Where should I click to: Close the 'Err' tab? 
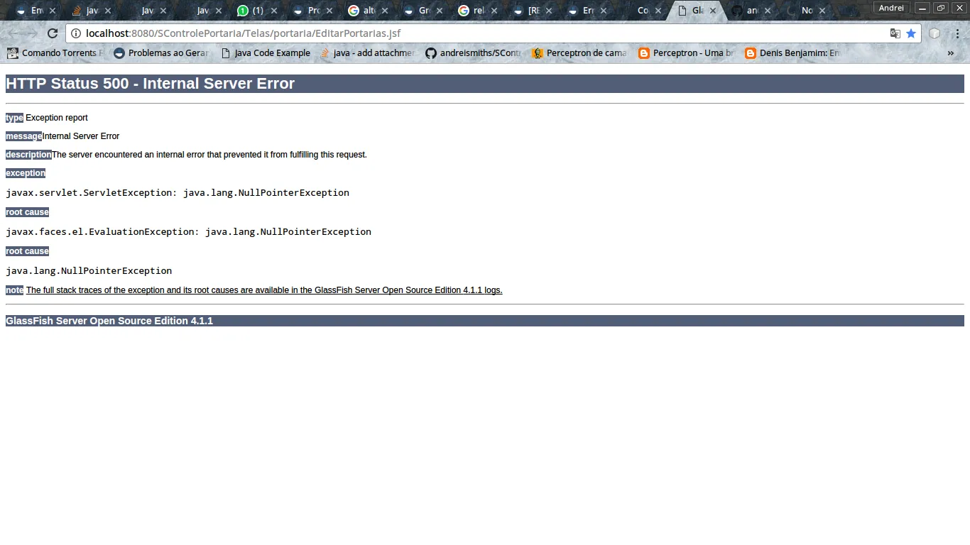(604, 11)
